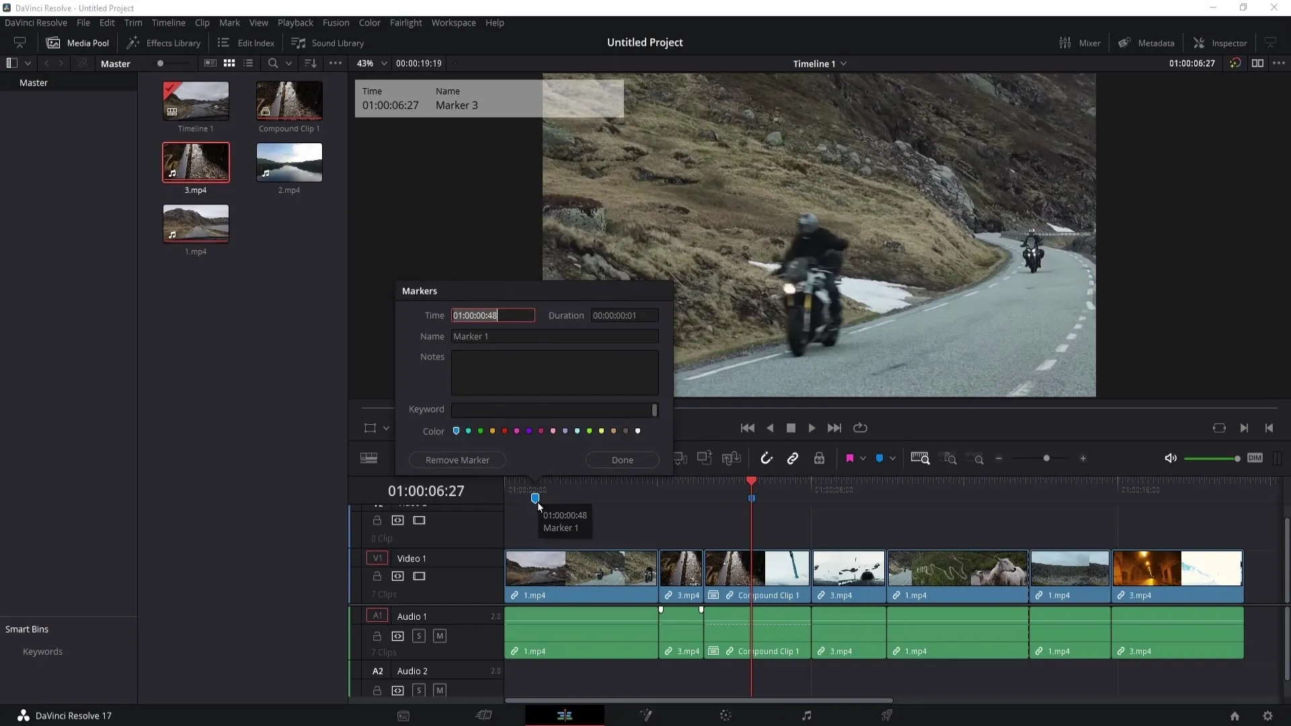This screenshot has height=726, width=1291.
Task: Play forward in the viewer
Action: [812, 428]
